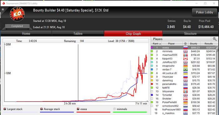The height and width of the screenshot is (115, 219).
Task: Select the Chip Graph tab
Action: (x=133, y=34)
